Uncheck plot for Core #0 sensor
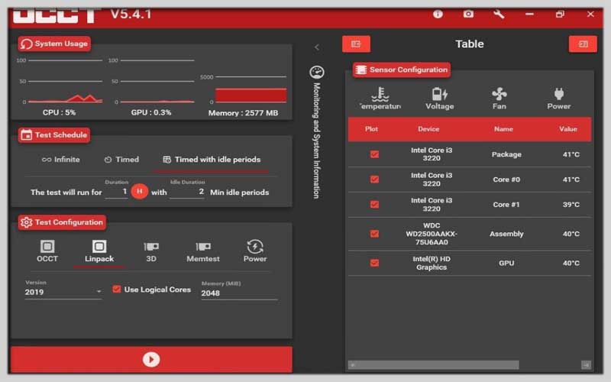Viewport: 611px width, 382px height. click(374, 180)
